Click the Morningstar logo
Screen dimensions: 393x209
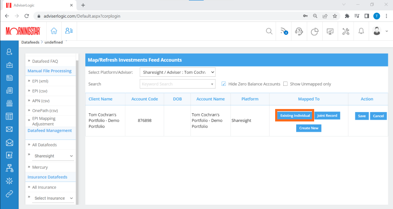point(23,31)
